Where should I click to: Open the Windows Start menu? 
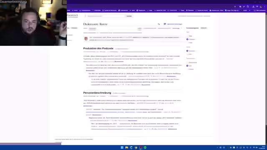pyautogui.click(x=122, y=147)
